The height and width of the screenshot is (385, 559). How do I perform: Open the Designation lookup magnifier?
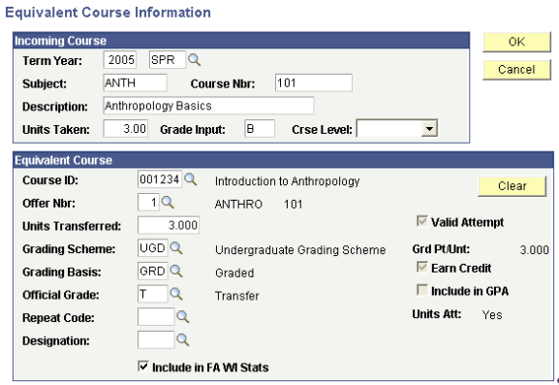tap(183, 339)
